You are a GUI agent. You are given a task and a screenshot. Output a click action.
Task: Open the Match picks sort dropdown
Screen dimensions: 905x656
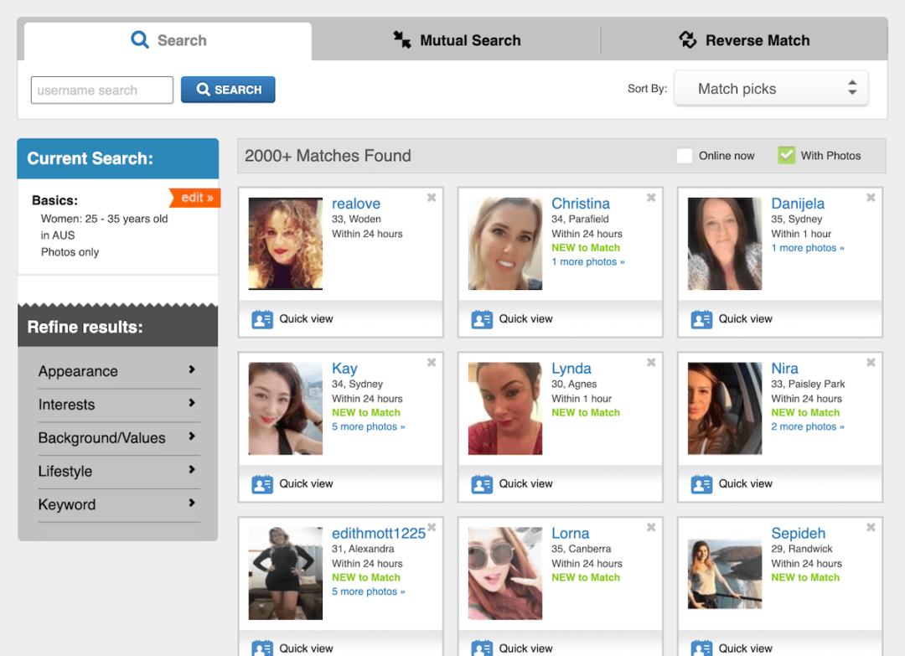[x=770, y=87]
